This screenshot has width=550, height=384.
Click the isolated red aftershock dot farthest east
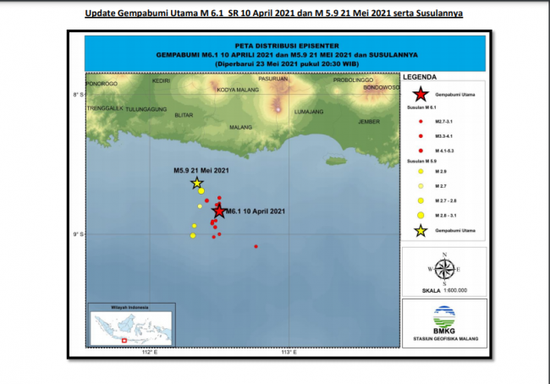(256, 246)
